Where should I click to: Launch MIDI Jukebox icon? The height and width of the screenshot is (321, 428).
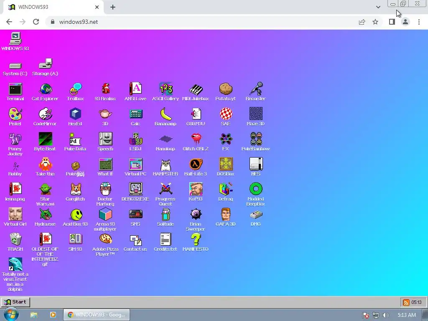click(x=196, y=92)
